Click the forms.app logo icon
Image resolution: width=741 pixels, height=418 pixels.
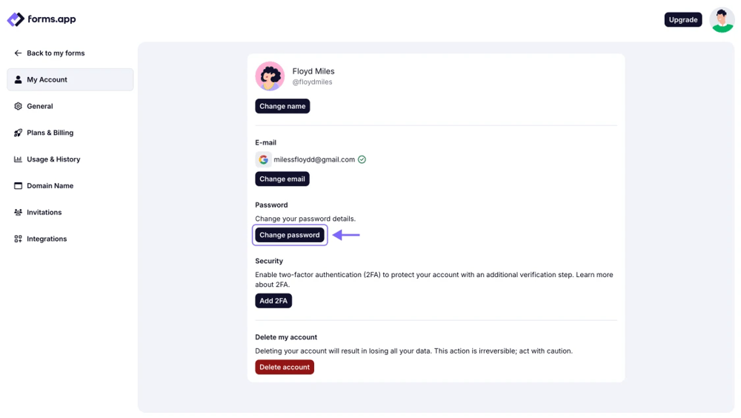tap(16, 19)
